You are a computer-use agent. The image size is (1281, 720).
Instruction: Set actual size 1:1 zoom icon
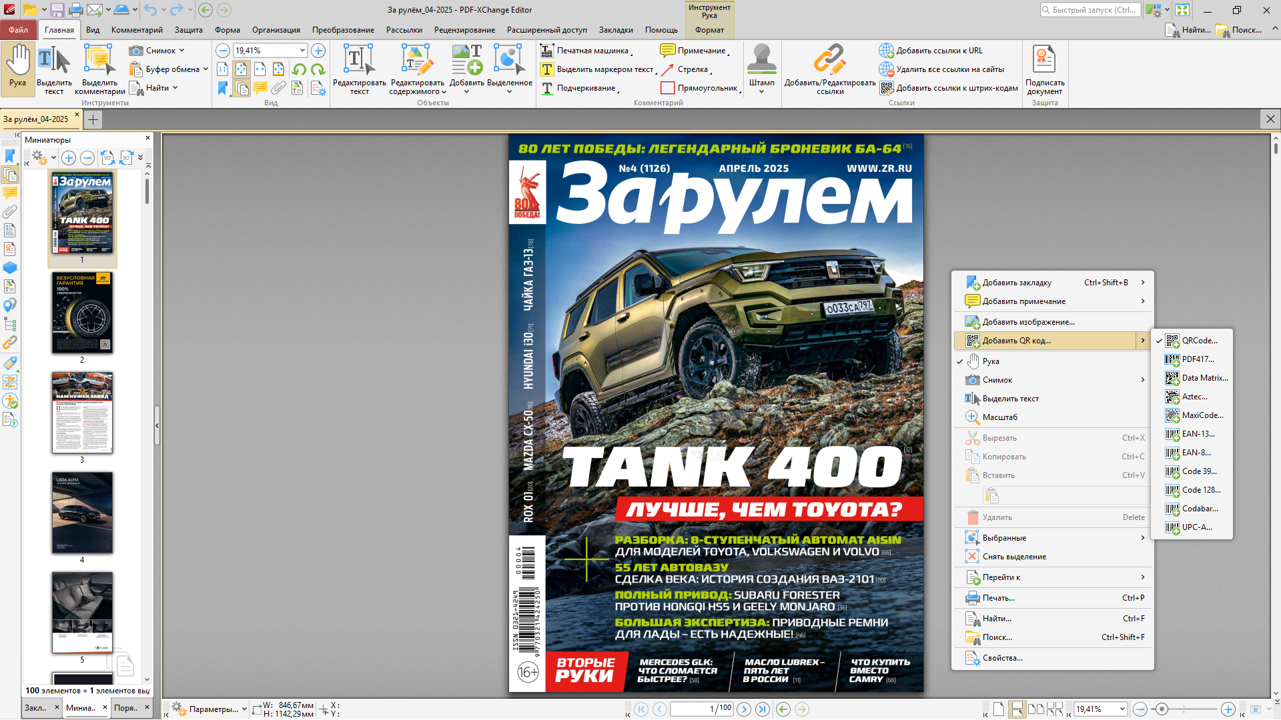223,69
